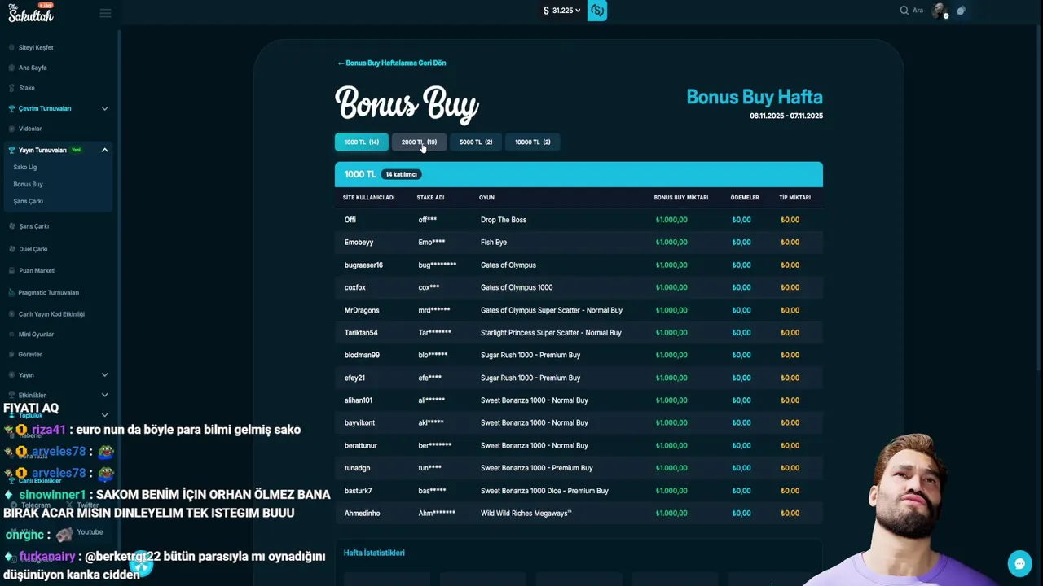Screen dimensions: 1043x586
Task: Open the 31.225 balance dropdown
Action: pyautogui.click(x=562, y=11)
